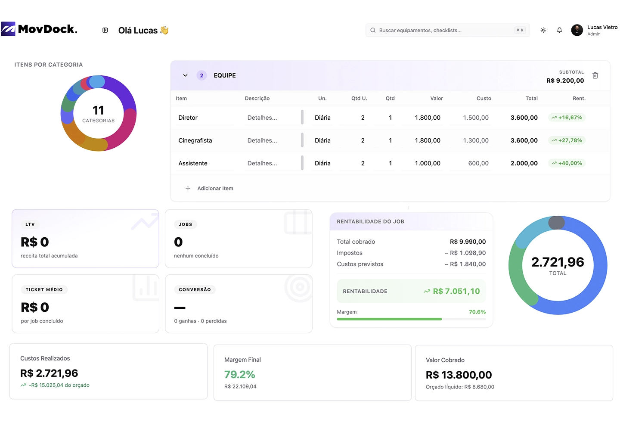The width and height of the screenshot is (620, 441).
Task: Open unit dropdown for Assistente row
Action: (x=322, y=163)
